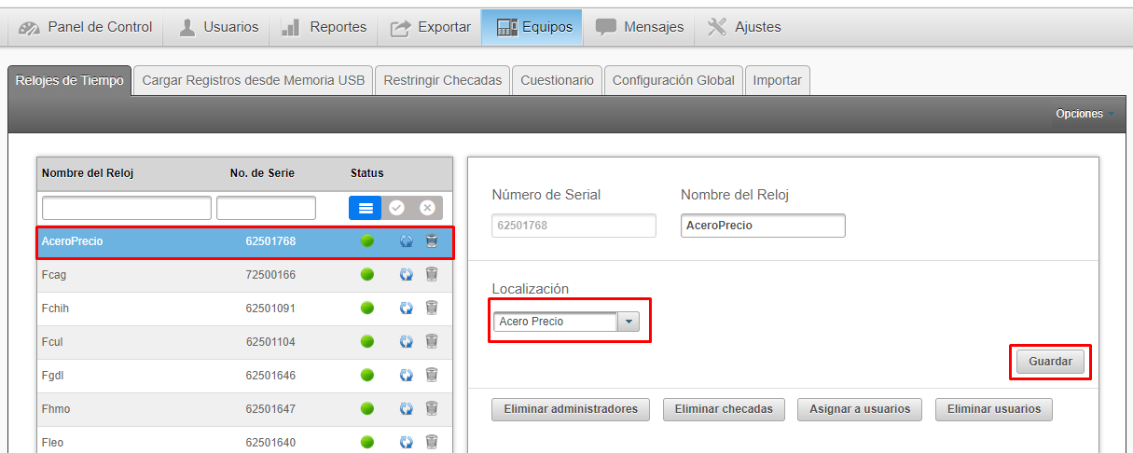Select the show-all status filter button

[x=366, y=208]
